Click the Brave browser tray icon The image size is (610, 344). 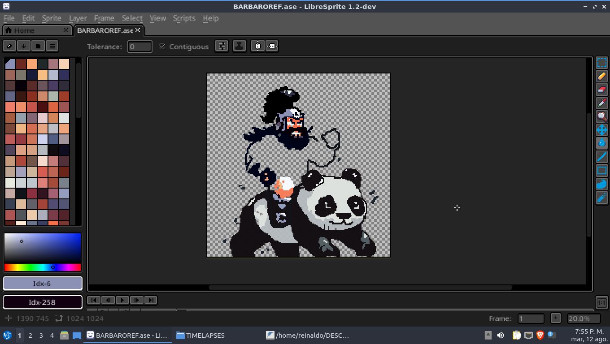click(540, 335)
